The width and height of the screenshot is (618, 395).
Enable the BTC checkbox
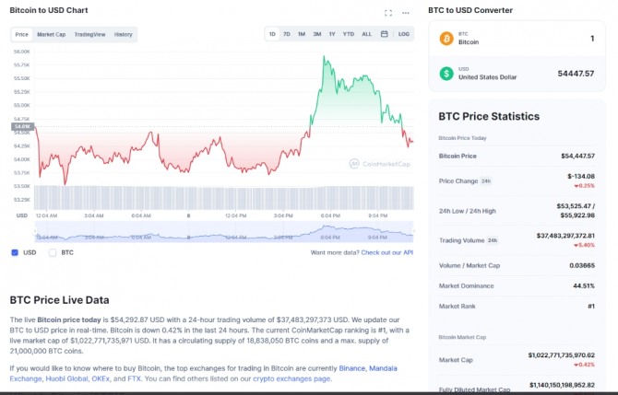[x=53, y=252]
